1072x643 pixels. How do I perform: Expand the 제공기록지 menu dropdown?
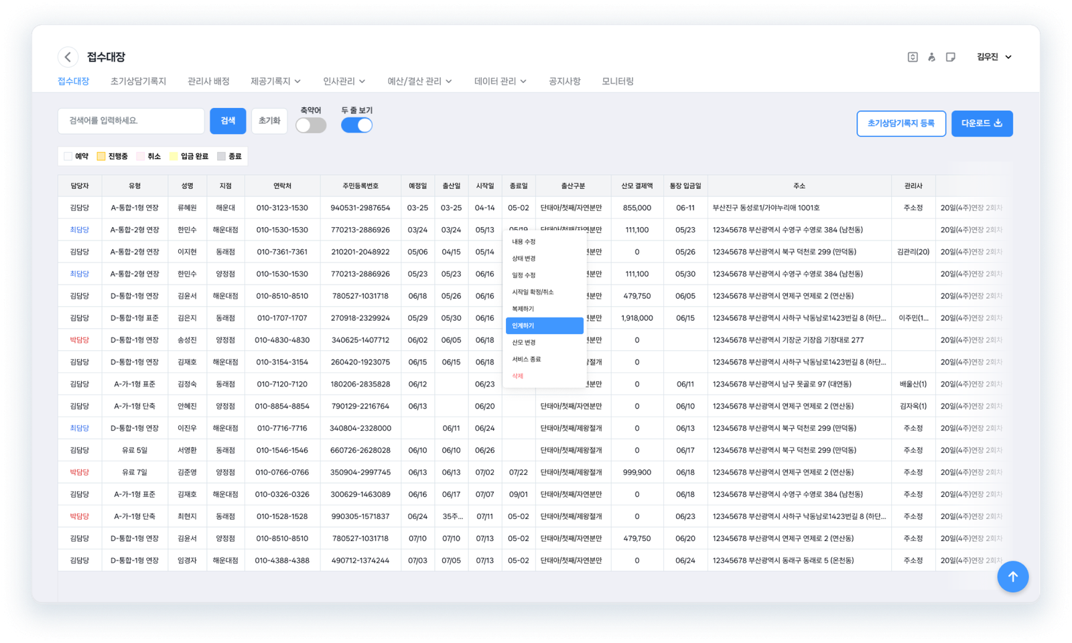tap(275, 81)
